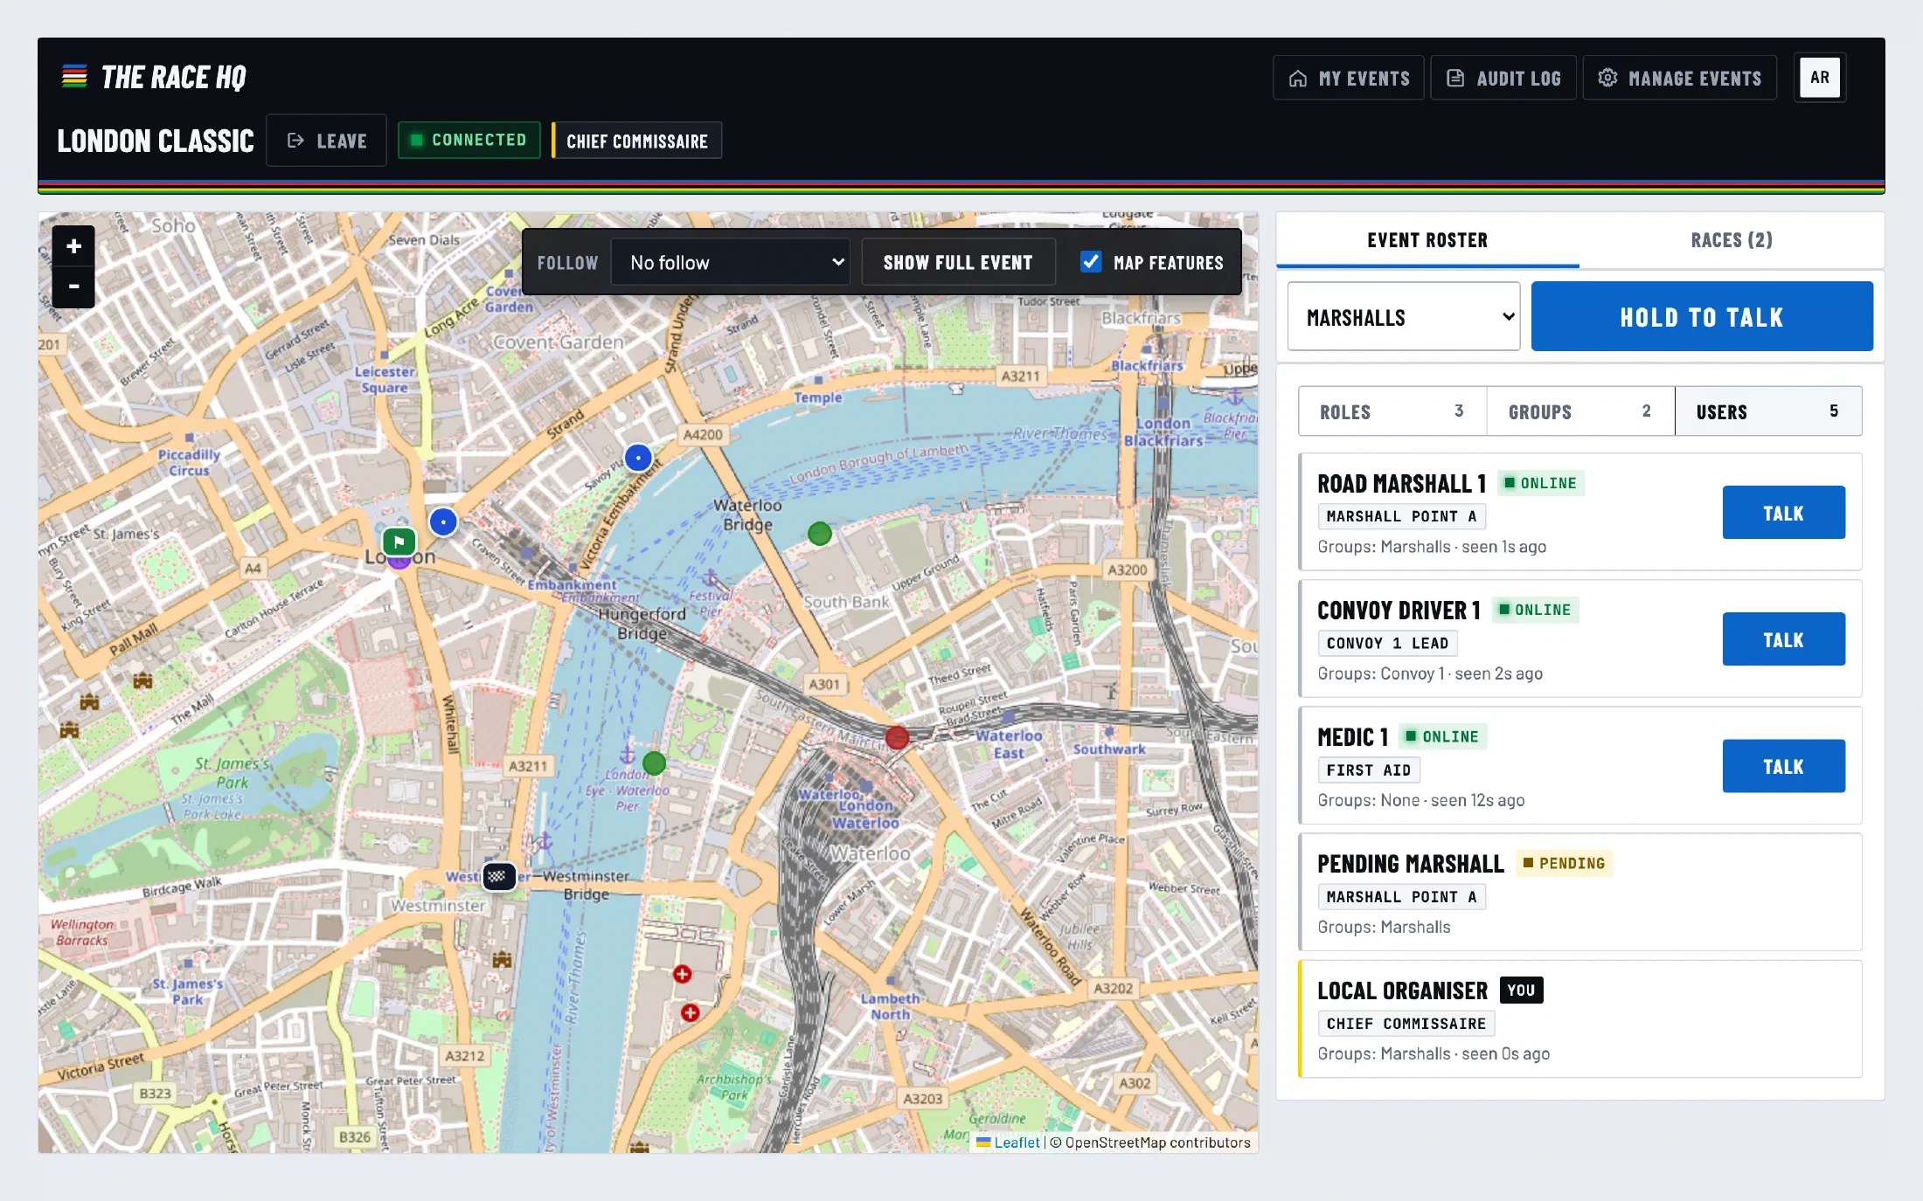The width and height of the screenshot is (1923, 1201).
Task: Click the Hold to Talk button
Action: point(1701,316)
